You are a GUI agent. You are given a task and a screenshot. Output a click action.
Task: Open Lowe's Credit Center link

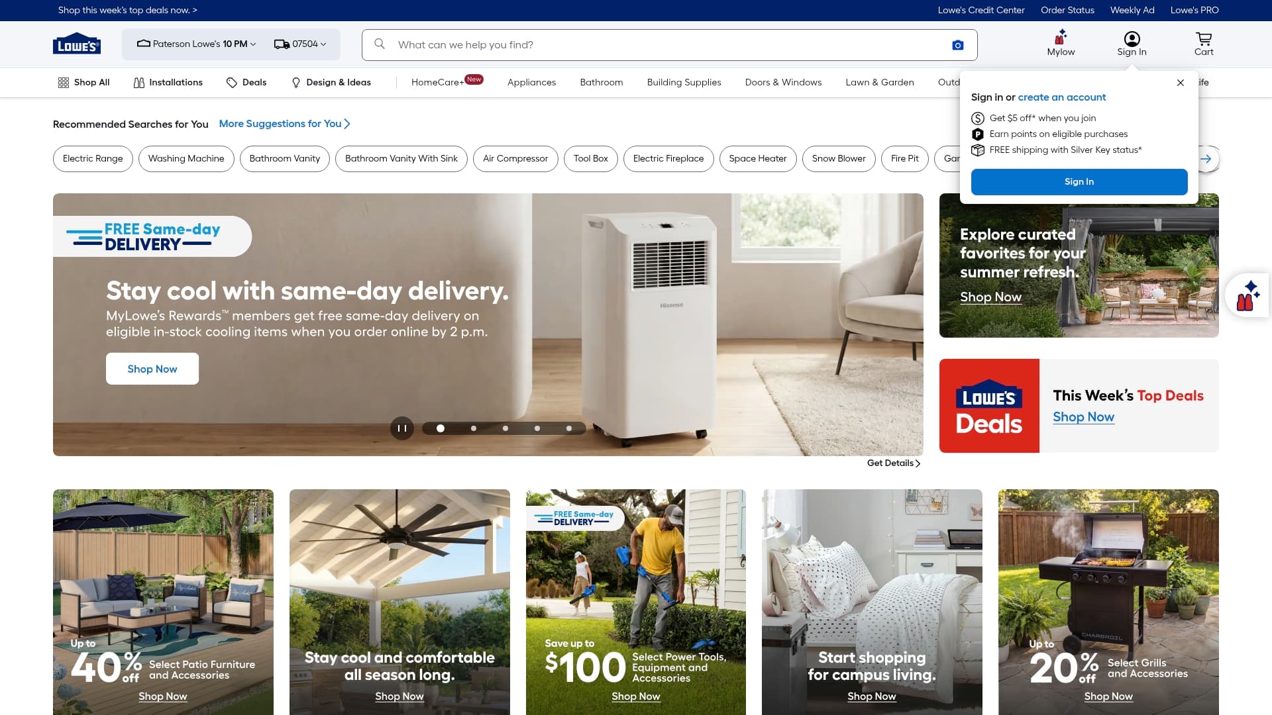click(980, 10)
